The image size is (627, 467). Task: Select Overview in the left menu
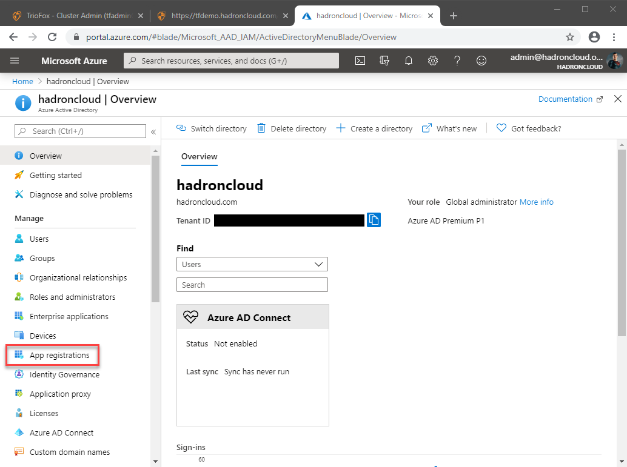click(x=75, y=156)
